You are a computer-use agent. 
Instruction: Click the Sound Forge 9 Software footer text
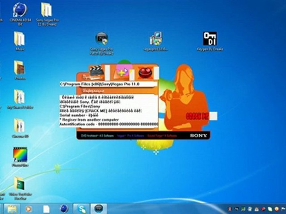(162, 136)
